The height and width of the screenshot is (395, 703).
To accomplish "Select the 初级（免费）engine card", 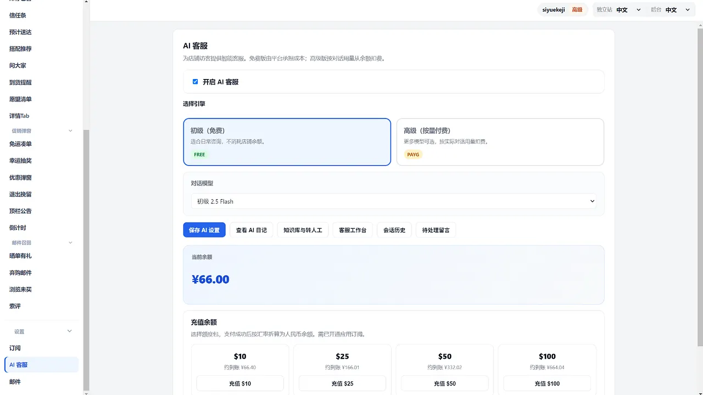I will pos(287,142).
